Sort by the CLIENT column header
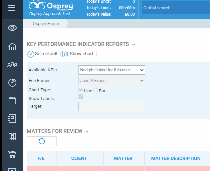 (x=79, y=158)
